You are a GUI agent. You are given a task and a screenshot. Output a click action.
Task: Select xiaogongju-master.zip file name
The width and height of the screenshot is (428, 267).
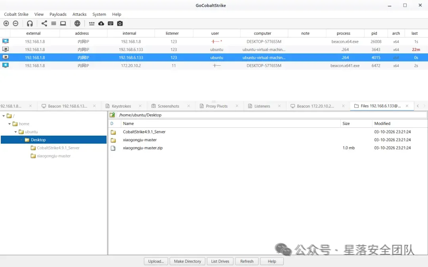tap(143, 148)
